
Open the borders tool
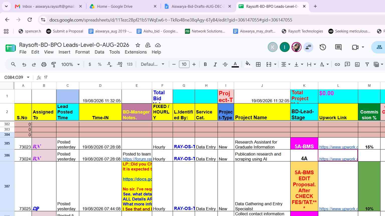(258, 64)
